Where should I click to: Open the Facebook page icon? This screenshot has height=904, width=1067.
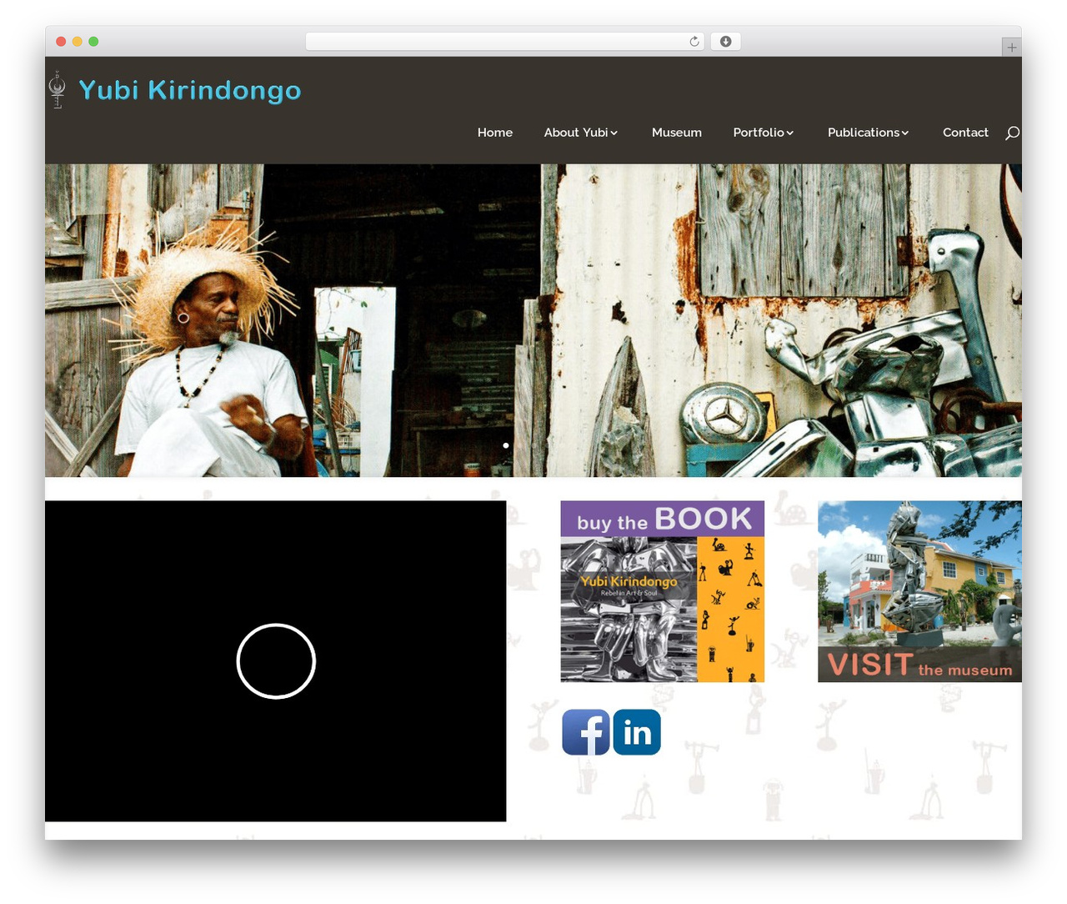click(585, 732)
